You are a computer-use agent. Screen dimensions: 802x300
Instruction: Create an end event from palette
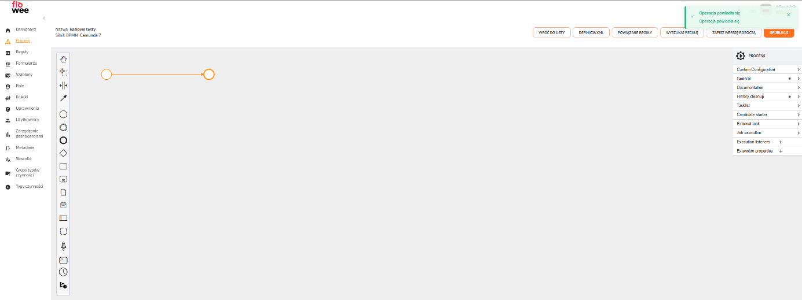pyautogui.click(x=64, y=140)
